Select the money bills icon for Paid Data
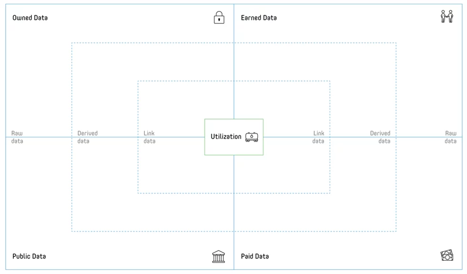Viewport: 467px width, 274px height. (x=447, y=255)
